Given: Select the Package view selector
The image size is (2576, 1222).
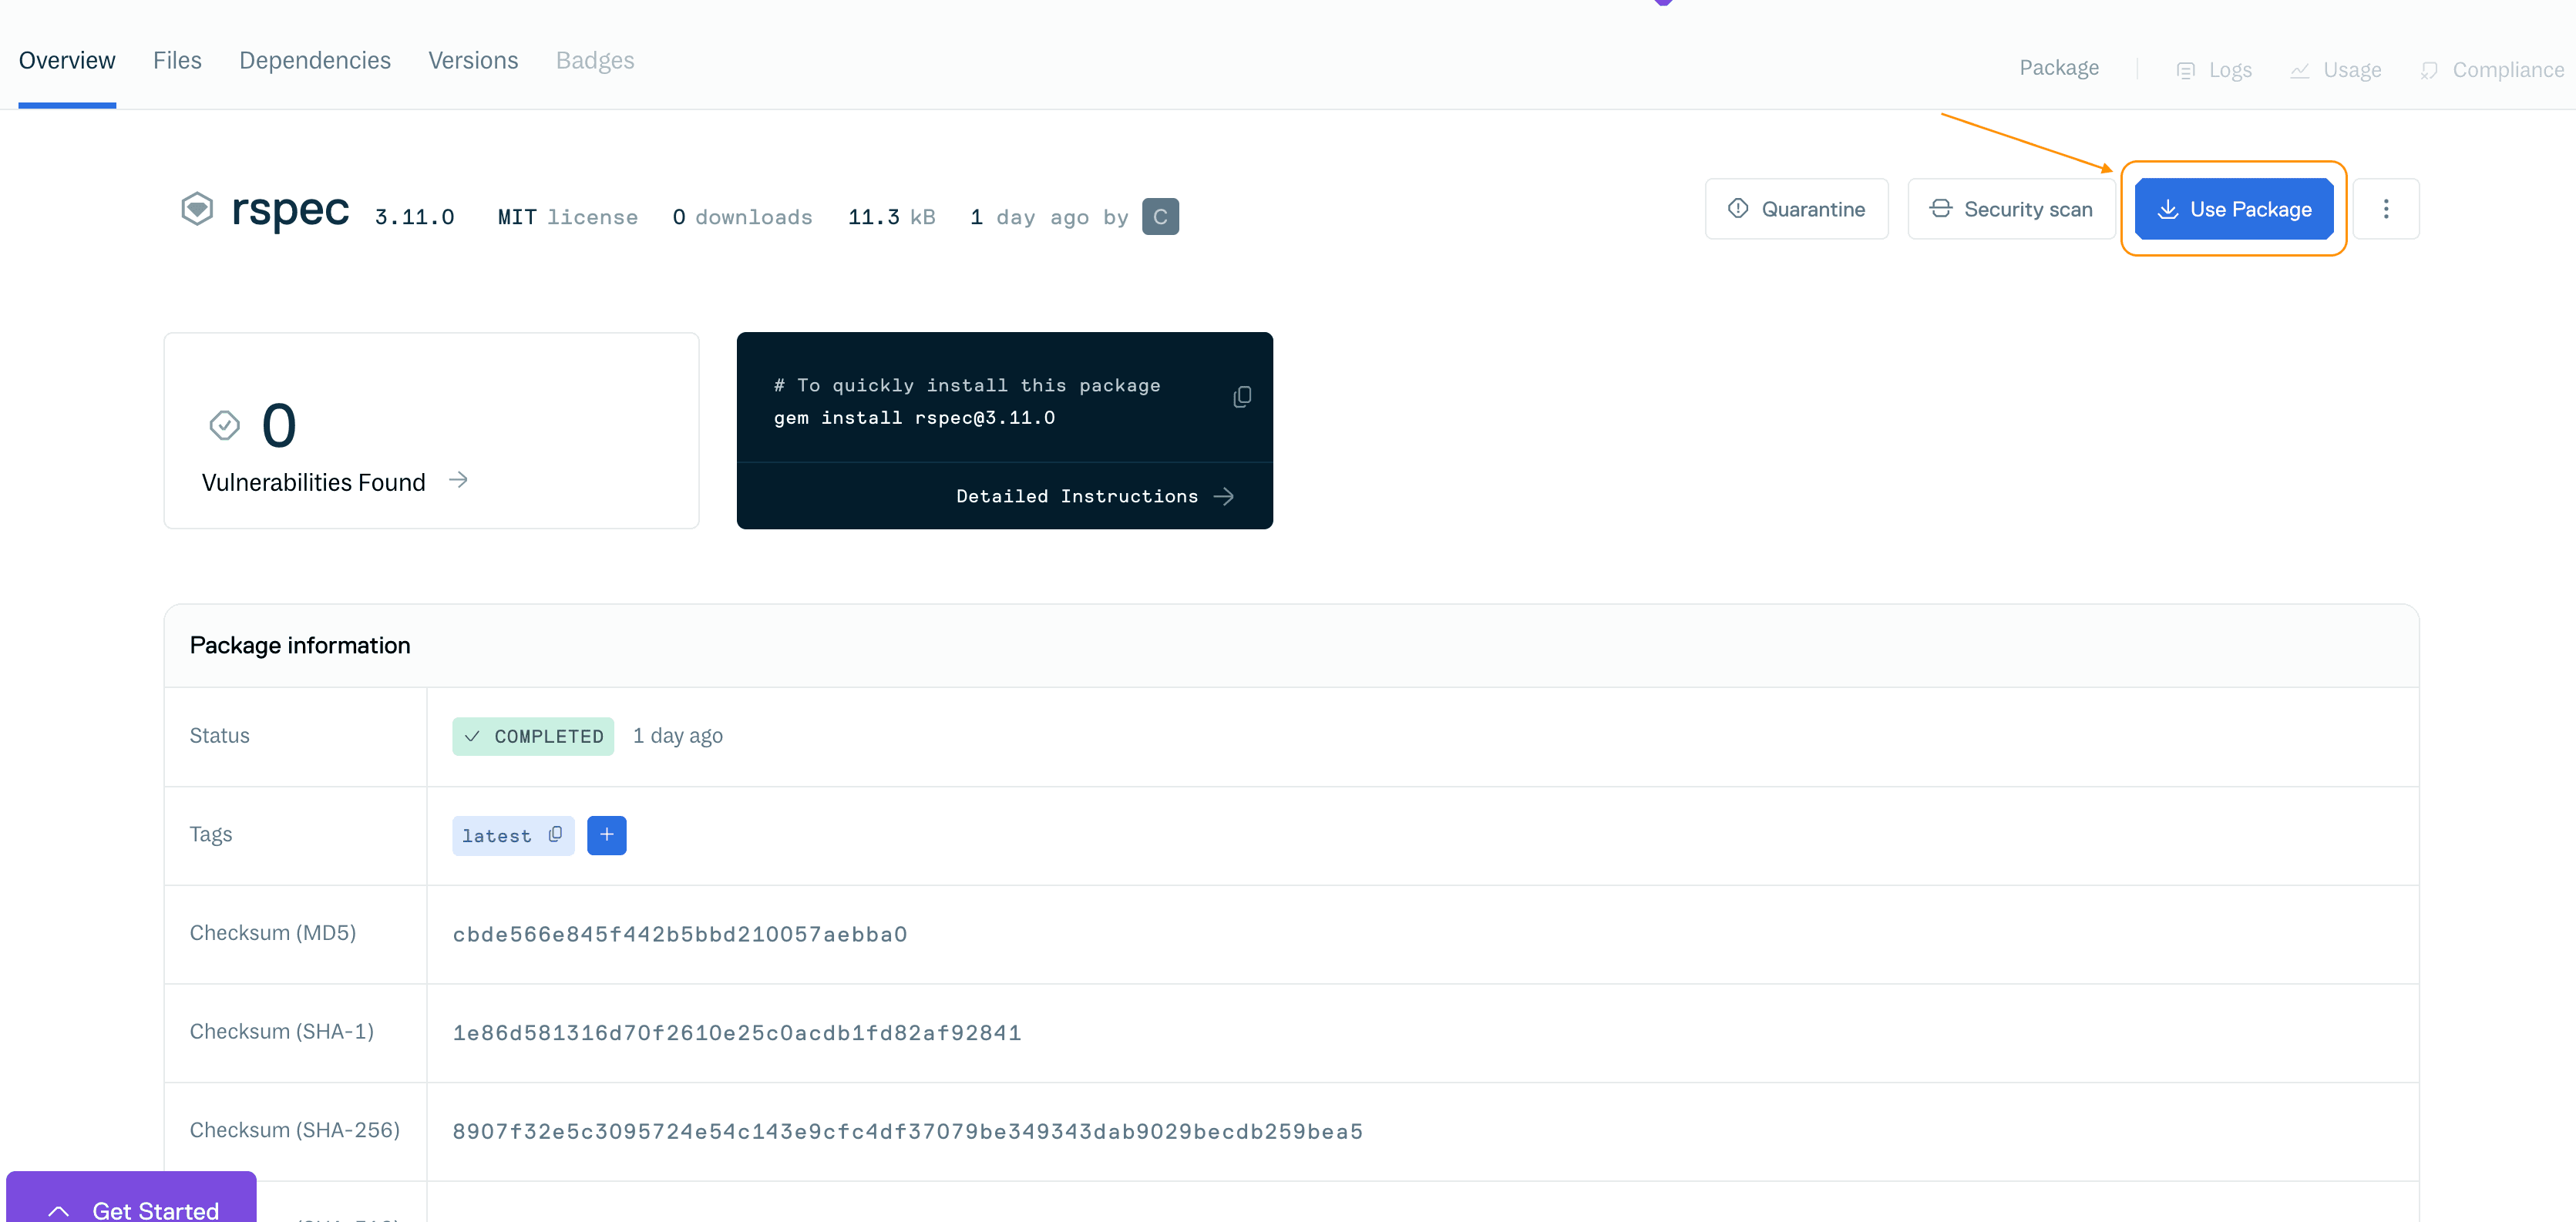Looking at the screenshot, I should 2059,67.
